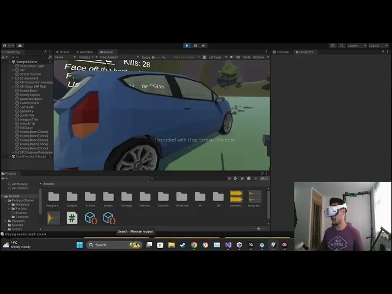Screen dimensions: 392x294
Task: Open the Display 1 dropdown
Action: point(86,57)
